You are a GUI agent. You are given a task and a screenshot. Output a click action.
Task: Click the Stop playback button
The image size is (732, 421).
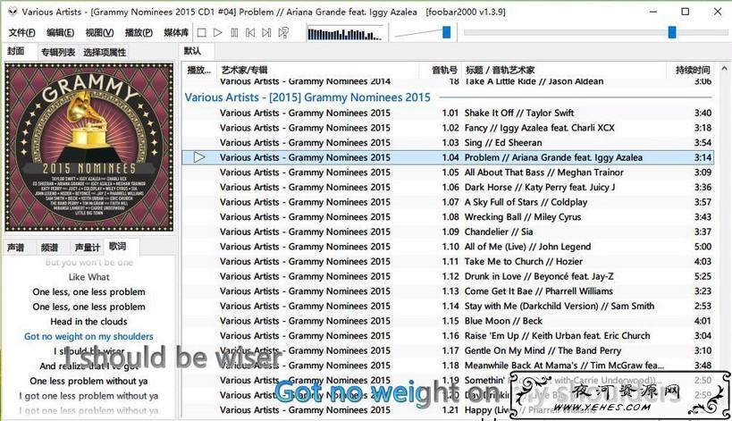tap(202, 33)
